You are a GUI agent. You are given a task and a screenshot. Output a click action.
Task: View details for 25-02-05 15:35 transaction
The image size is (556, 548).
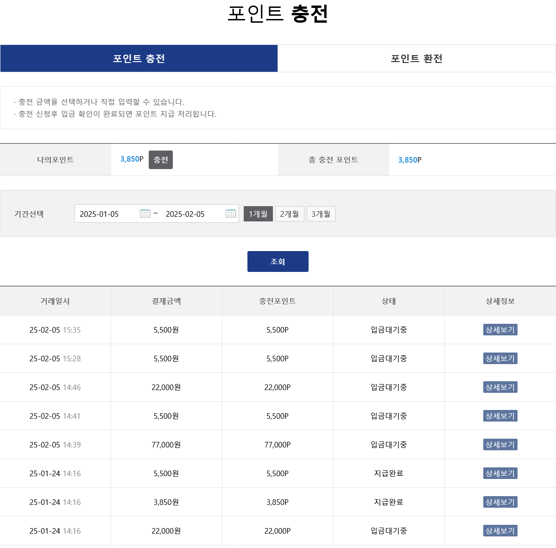[x=500, y=330]
